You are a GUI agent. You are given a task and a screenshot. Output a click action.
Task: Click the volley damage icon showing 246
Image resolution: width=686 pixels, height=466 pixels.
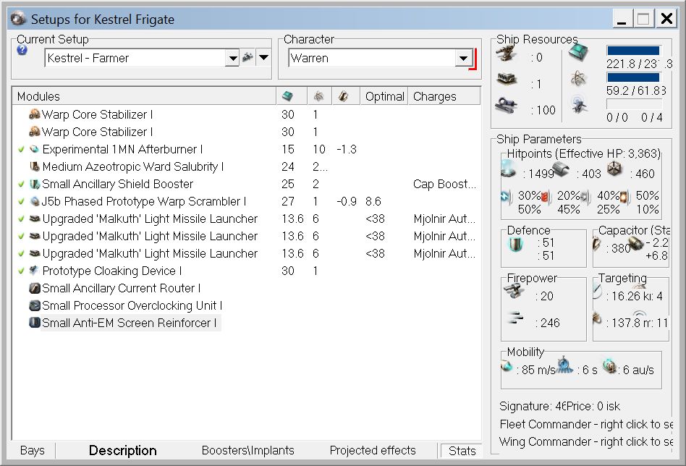(516, 317)
